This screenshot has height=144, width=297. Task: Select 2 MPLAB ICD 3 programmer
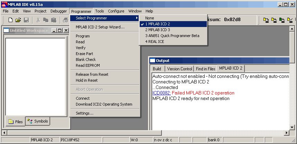[173, 30]
